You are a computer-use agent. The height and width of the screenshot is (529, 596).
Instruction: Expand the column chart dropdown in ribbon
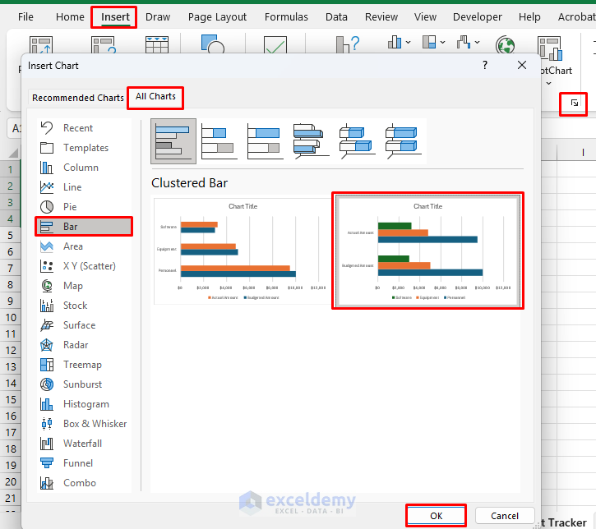point(409,42)
